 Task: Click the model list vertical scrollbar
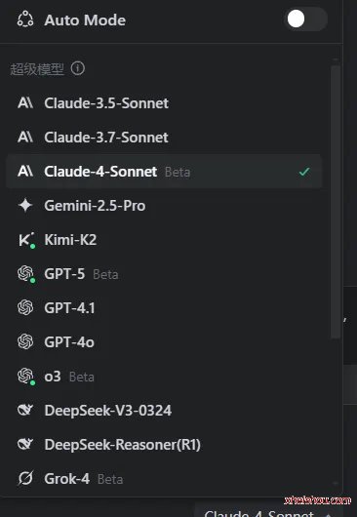coord(336,202)
